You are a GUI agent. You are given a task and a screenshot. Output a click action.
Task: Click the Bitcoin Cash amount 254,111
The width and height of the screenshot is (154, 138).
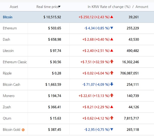click(133, 85)
